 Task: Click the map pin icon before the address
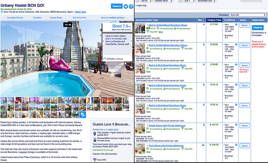(x=2, y=12)
